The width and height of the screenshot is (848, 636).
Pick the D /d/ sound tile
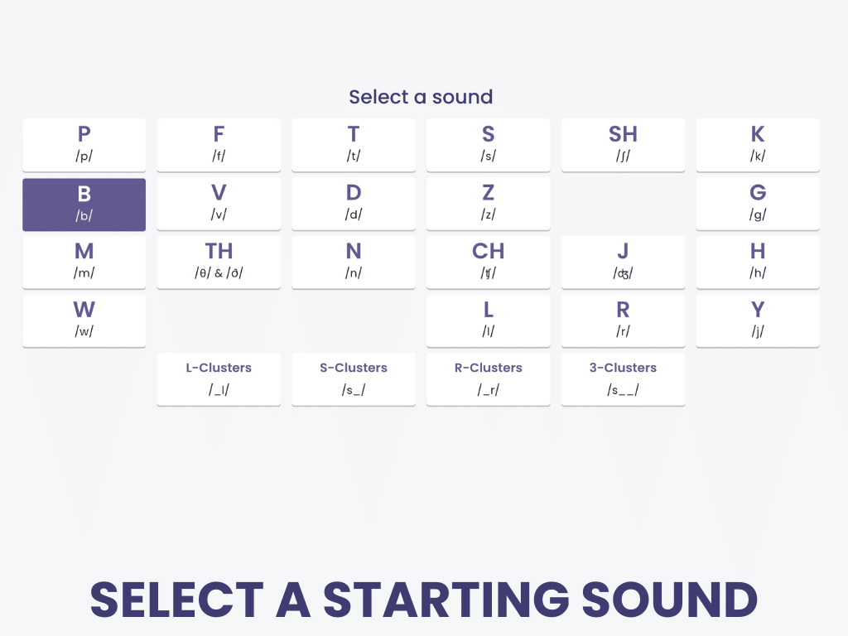point(354,204)
